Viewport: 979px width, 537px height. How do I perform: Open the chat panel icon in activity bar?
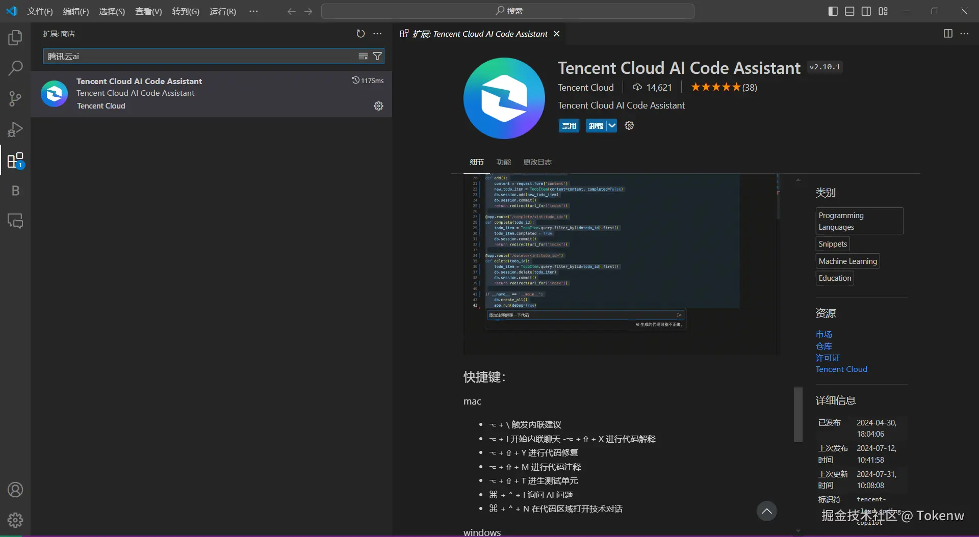click(15, 221)
